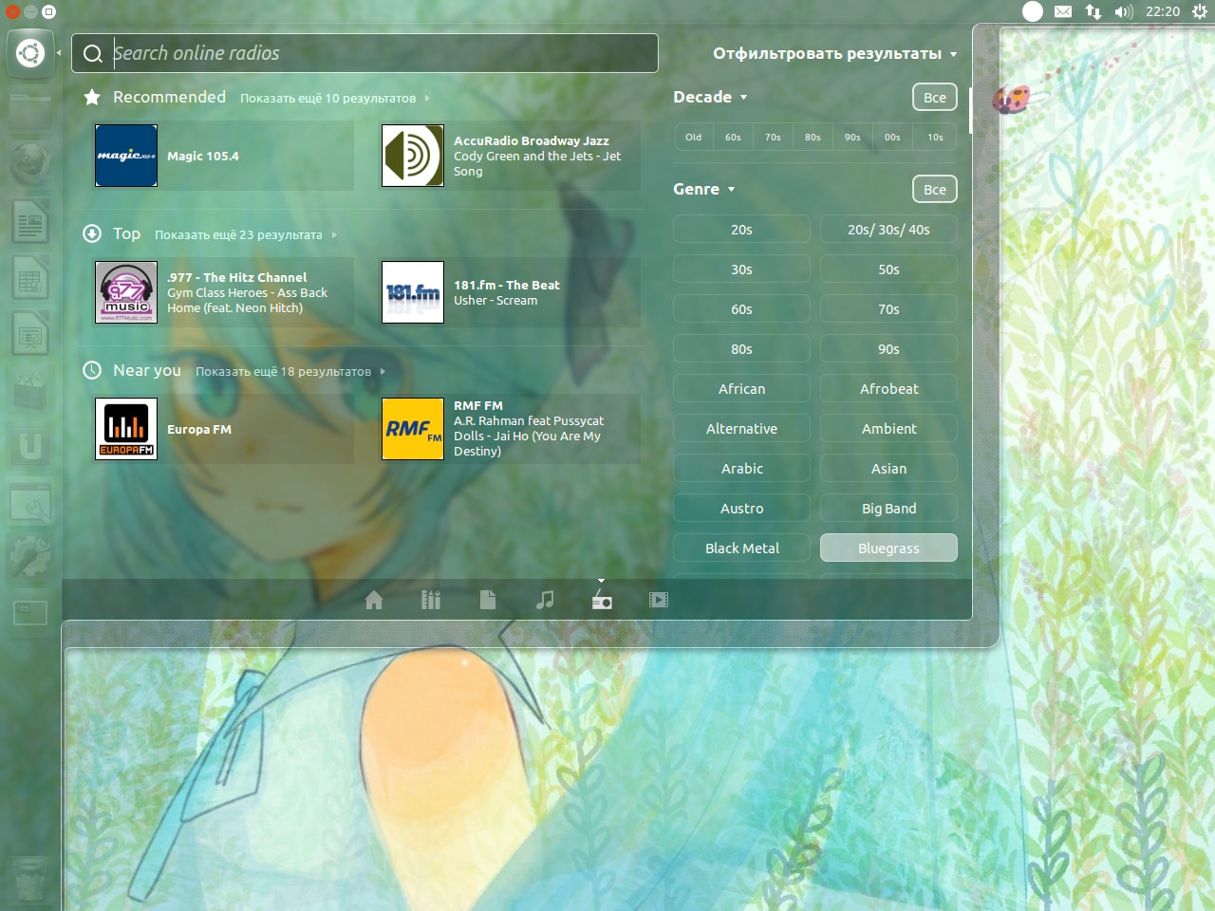Click the Recommended star icon
Screen dimensions: 1215x911
coord(92,97)
